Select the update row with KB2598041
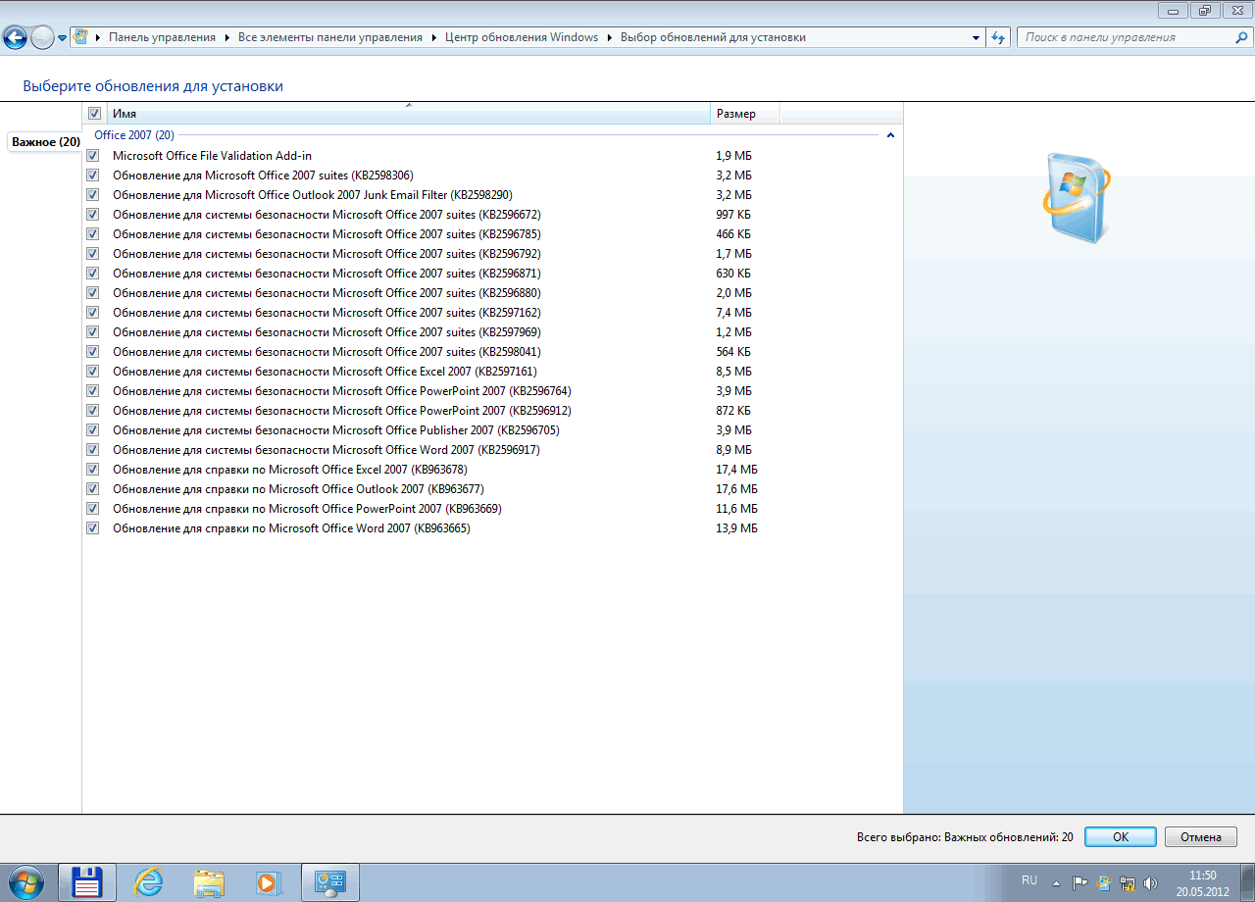Image resolution: width=1255 pixels, height=902 pixels. pos(492,352)
